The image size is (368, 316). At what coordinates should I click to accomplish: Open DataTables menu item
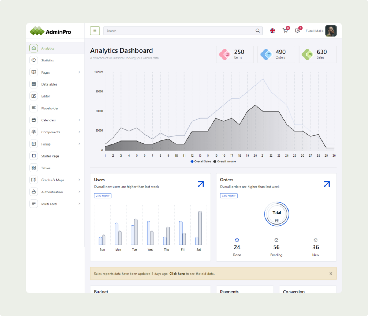55,84
